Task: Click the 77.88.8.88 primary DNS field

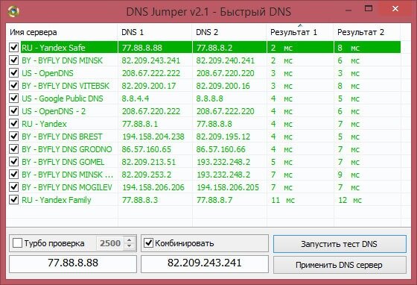Action: click(73, 263)
